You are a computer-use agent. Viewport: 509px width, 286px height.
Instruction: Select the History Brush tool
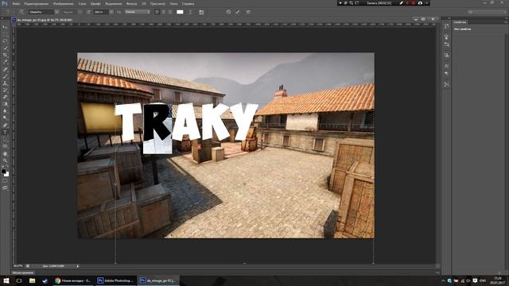5,90
